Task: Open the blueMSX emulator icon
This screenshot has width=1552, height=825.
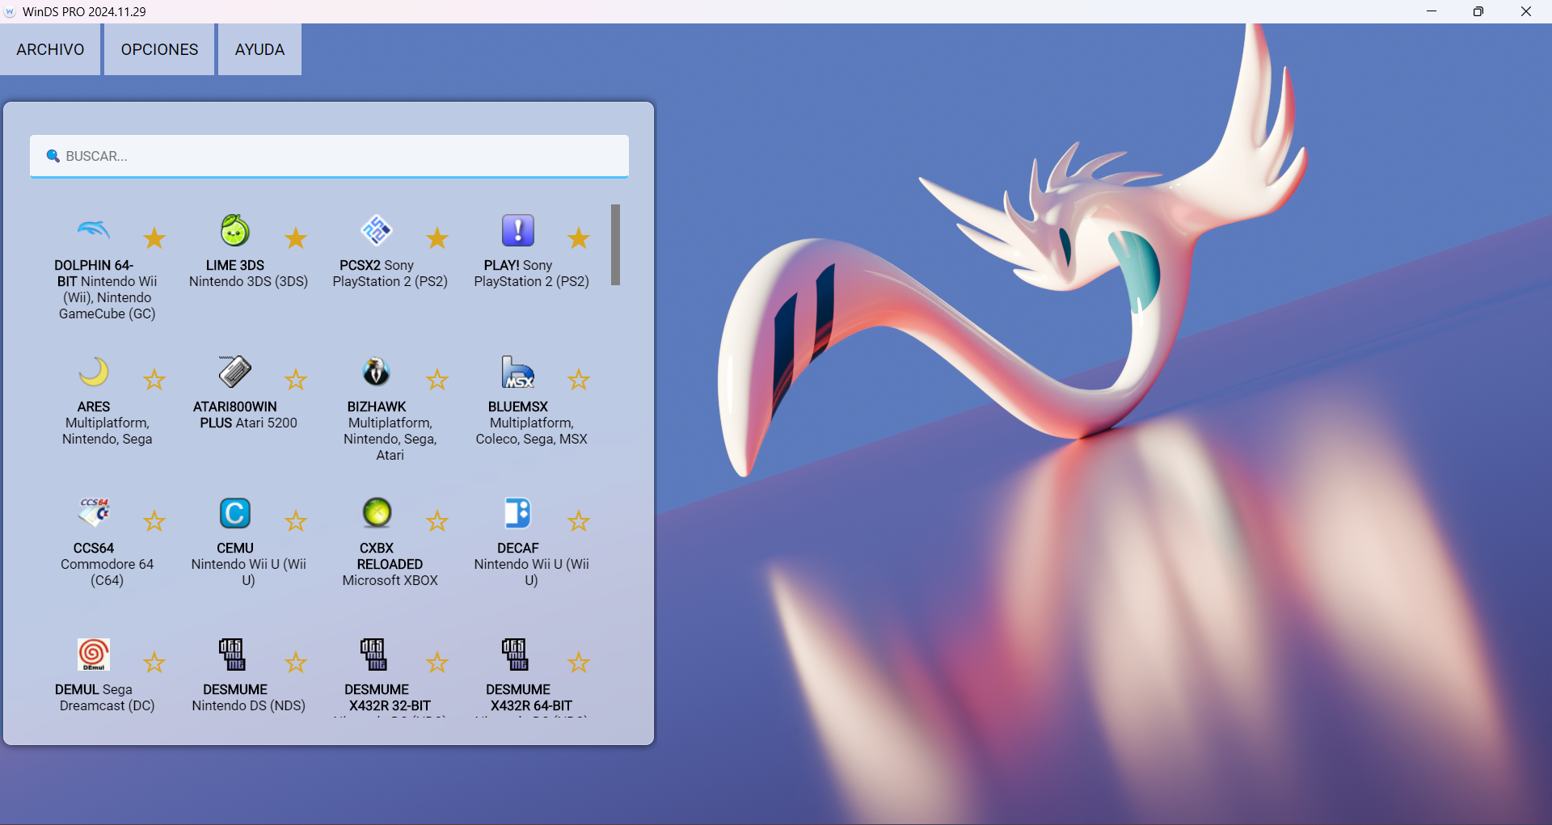Action: tap(518, 372)
